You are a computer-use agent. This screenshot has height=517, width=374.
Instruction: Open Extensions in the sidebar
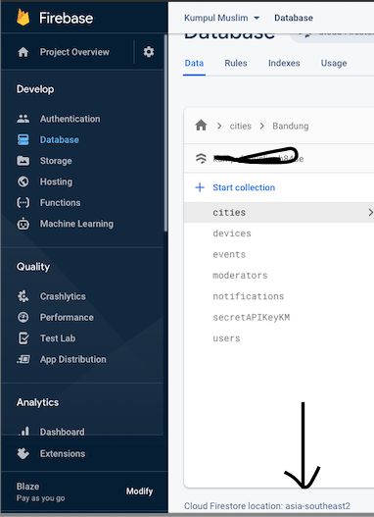62,453
